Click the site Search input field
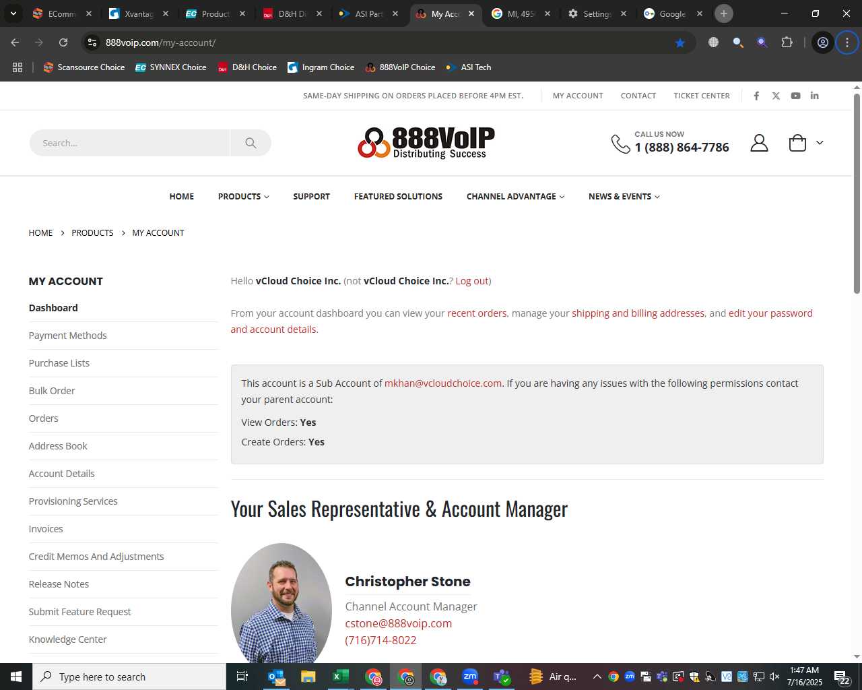 pyautogui.click(x=129, y=143)
